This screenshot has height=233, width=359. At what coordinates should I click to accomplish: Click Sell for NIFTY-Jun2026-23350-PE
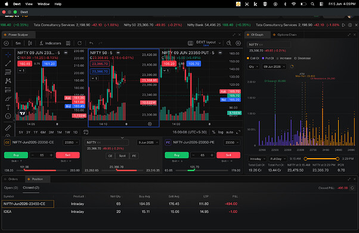(x=228, y=155)
